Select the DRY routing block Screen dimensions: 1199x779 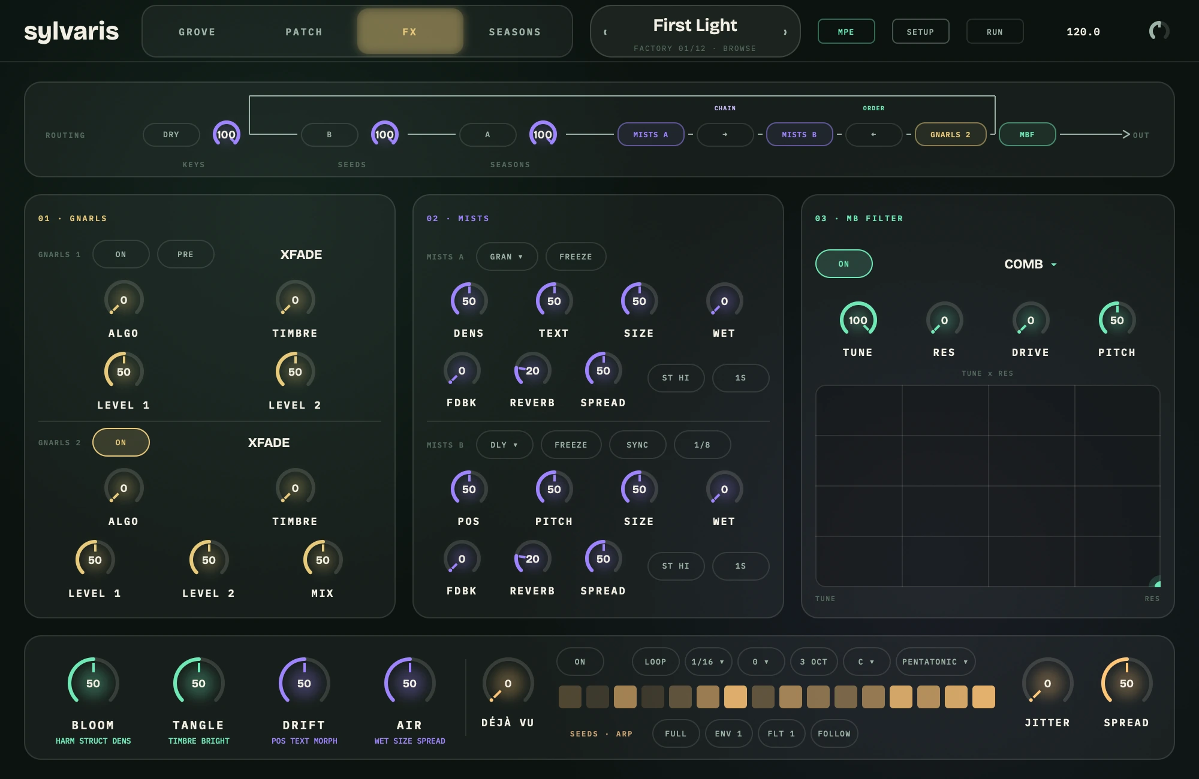coord(171,134)
